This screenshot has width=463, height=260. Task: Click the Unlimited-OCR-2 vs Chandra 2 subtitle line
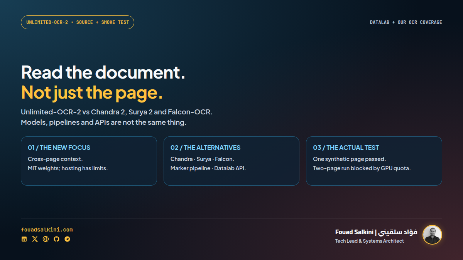[x=117, y=112]
